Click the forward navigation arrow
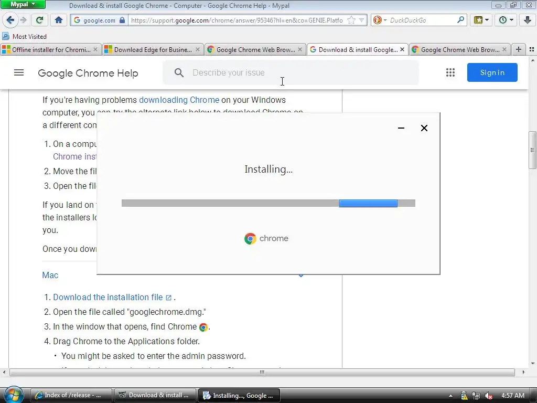 pos(24,20)
